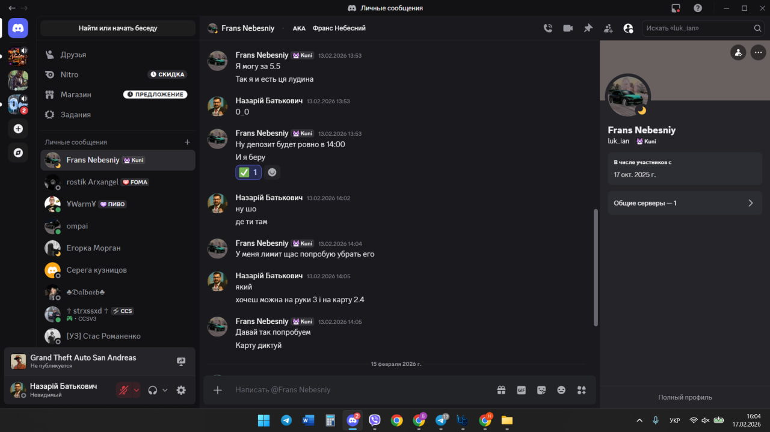
Task: Open the chat with ompai
Action: click(118, 226)
